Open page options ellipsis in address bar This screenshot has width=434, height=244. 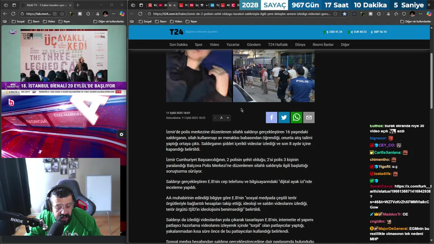(335, 14)
